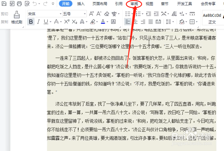The image size is (224, 151).
Task: Click the 复制 copy button
Action: (x=4, y=22)
